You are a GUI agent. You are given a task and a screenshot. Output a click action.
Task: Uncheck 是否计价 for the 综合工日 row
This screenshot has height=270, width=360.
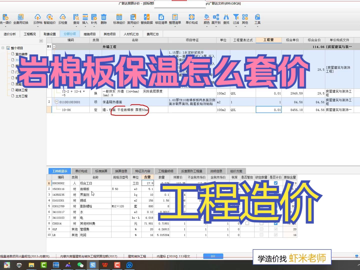[275, 183]
